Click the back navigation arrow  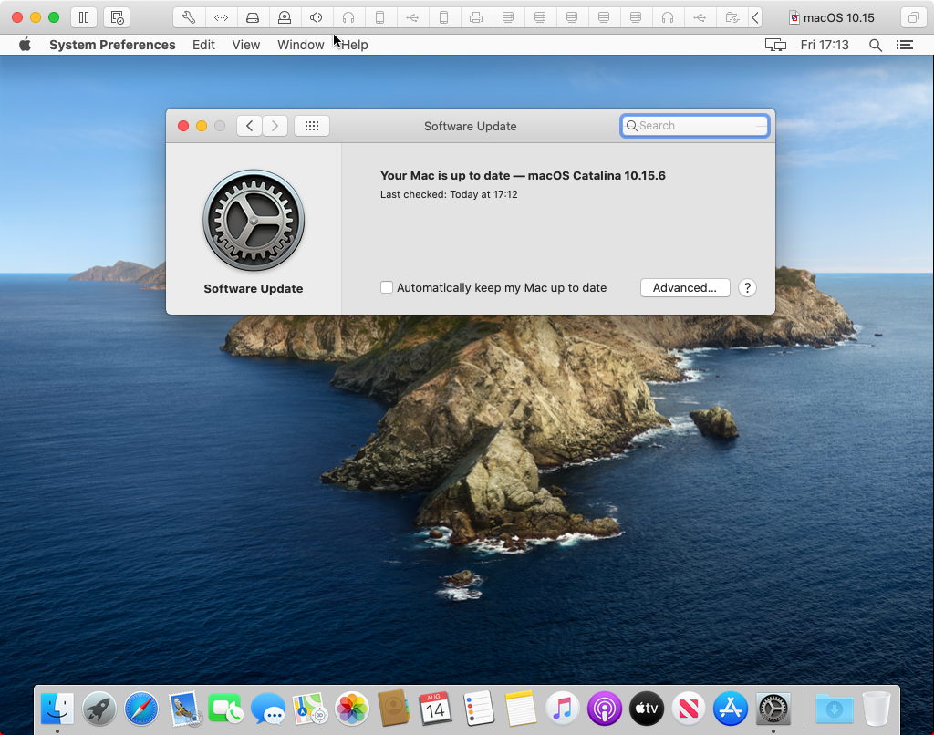(x=248, y=125)
